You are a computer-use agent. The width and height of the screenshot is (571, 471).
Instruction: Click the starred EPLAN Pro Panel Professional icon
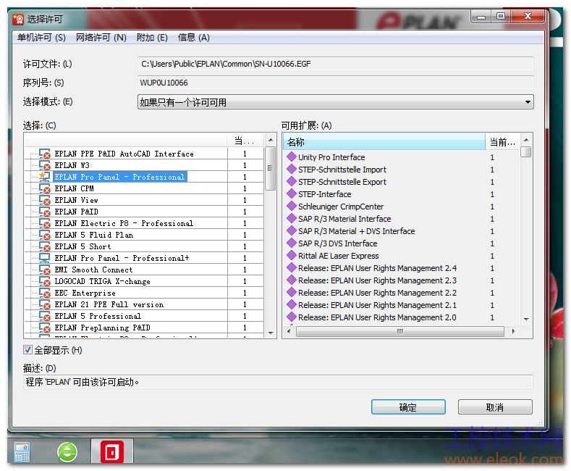coord(45,177)
